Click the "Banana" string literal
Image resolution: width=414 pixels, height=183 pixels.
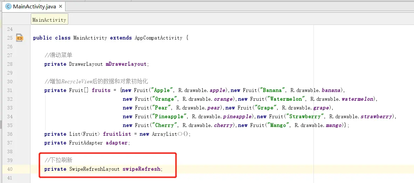tap(273, 90)
